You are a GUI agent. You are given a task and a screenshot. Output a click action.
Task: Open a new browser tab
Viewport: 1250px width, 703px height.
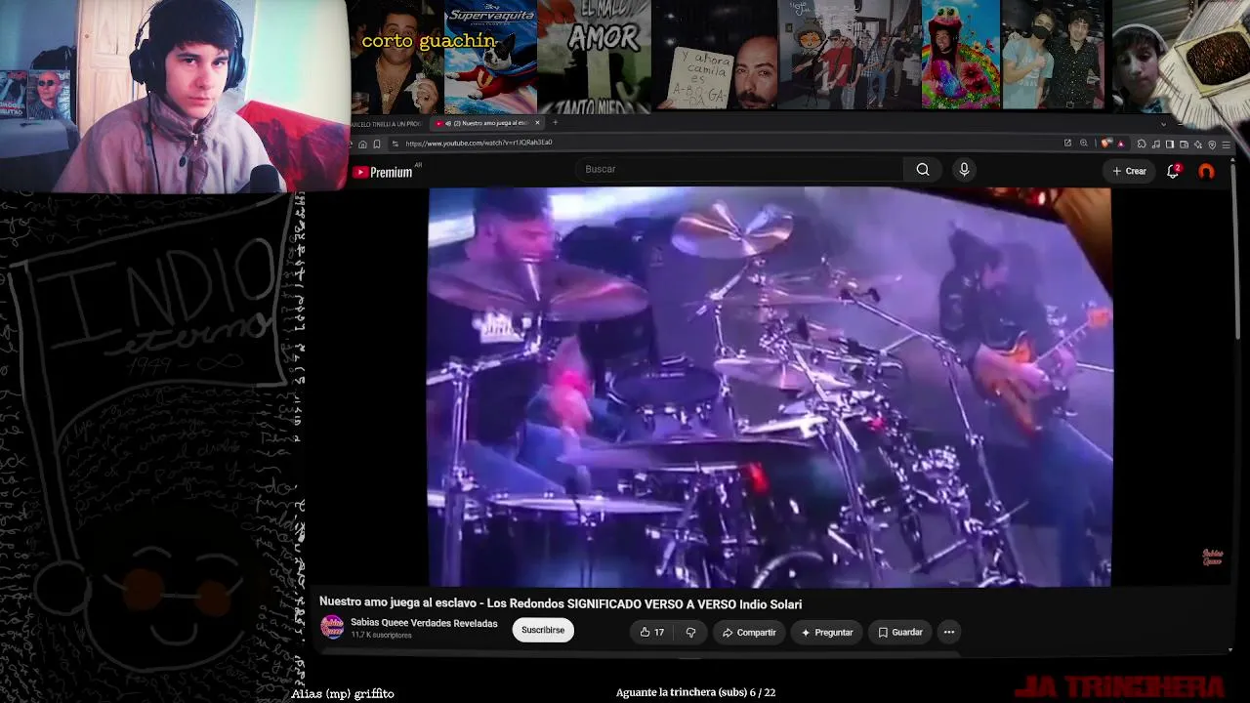(555, 123)
